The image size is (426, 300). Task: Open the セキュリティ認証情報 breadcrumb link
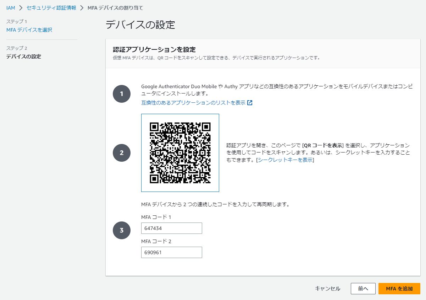click(x=51, y=8)
